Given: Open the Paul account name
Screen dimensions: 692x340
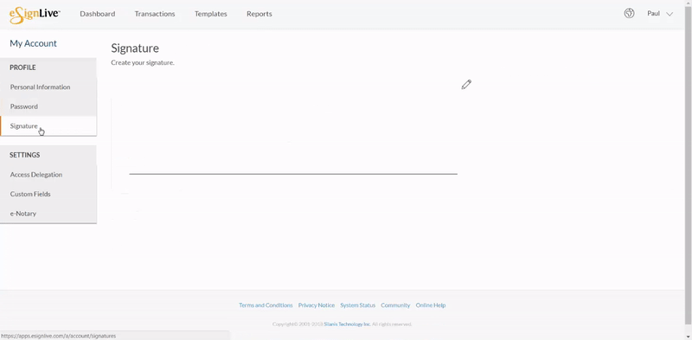Looking at the screenshot, I should (653, 14).
